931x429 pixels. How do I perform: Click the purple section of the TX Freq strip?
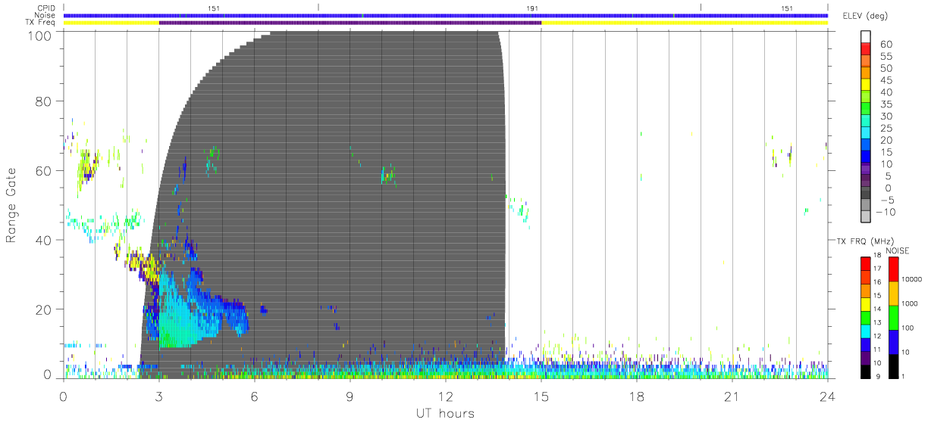(x=350, y=23)
